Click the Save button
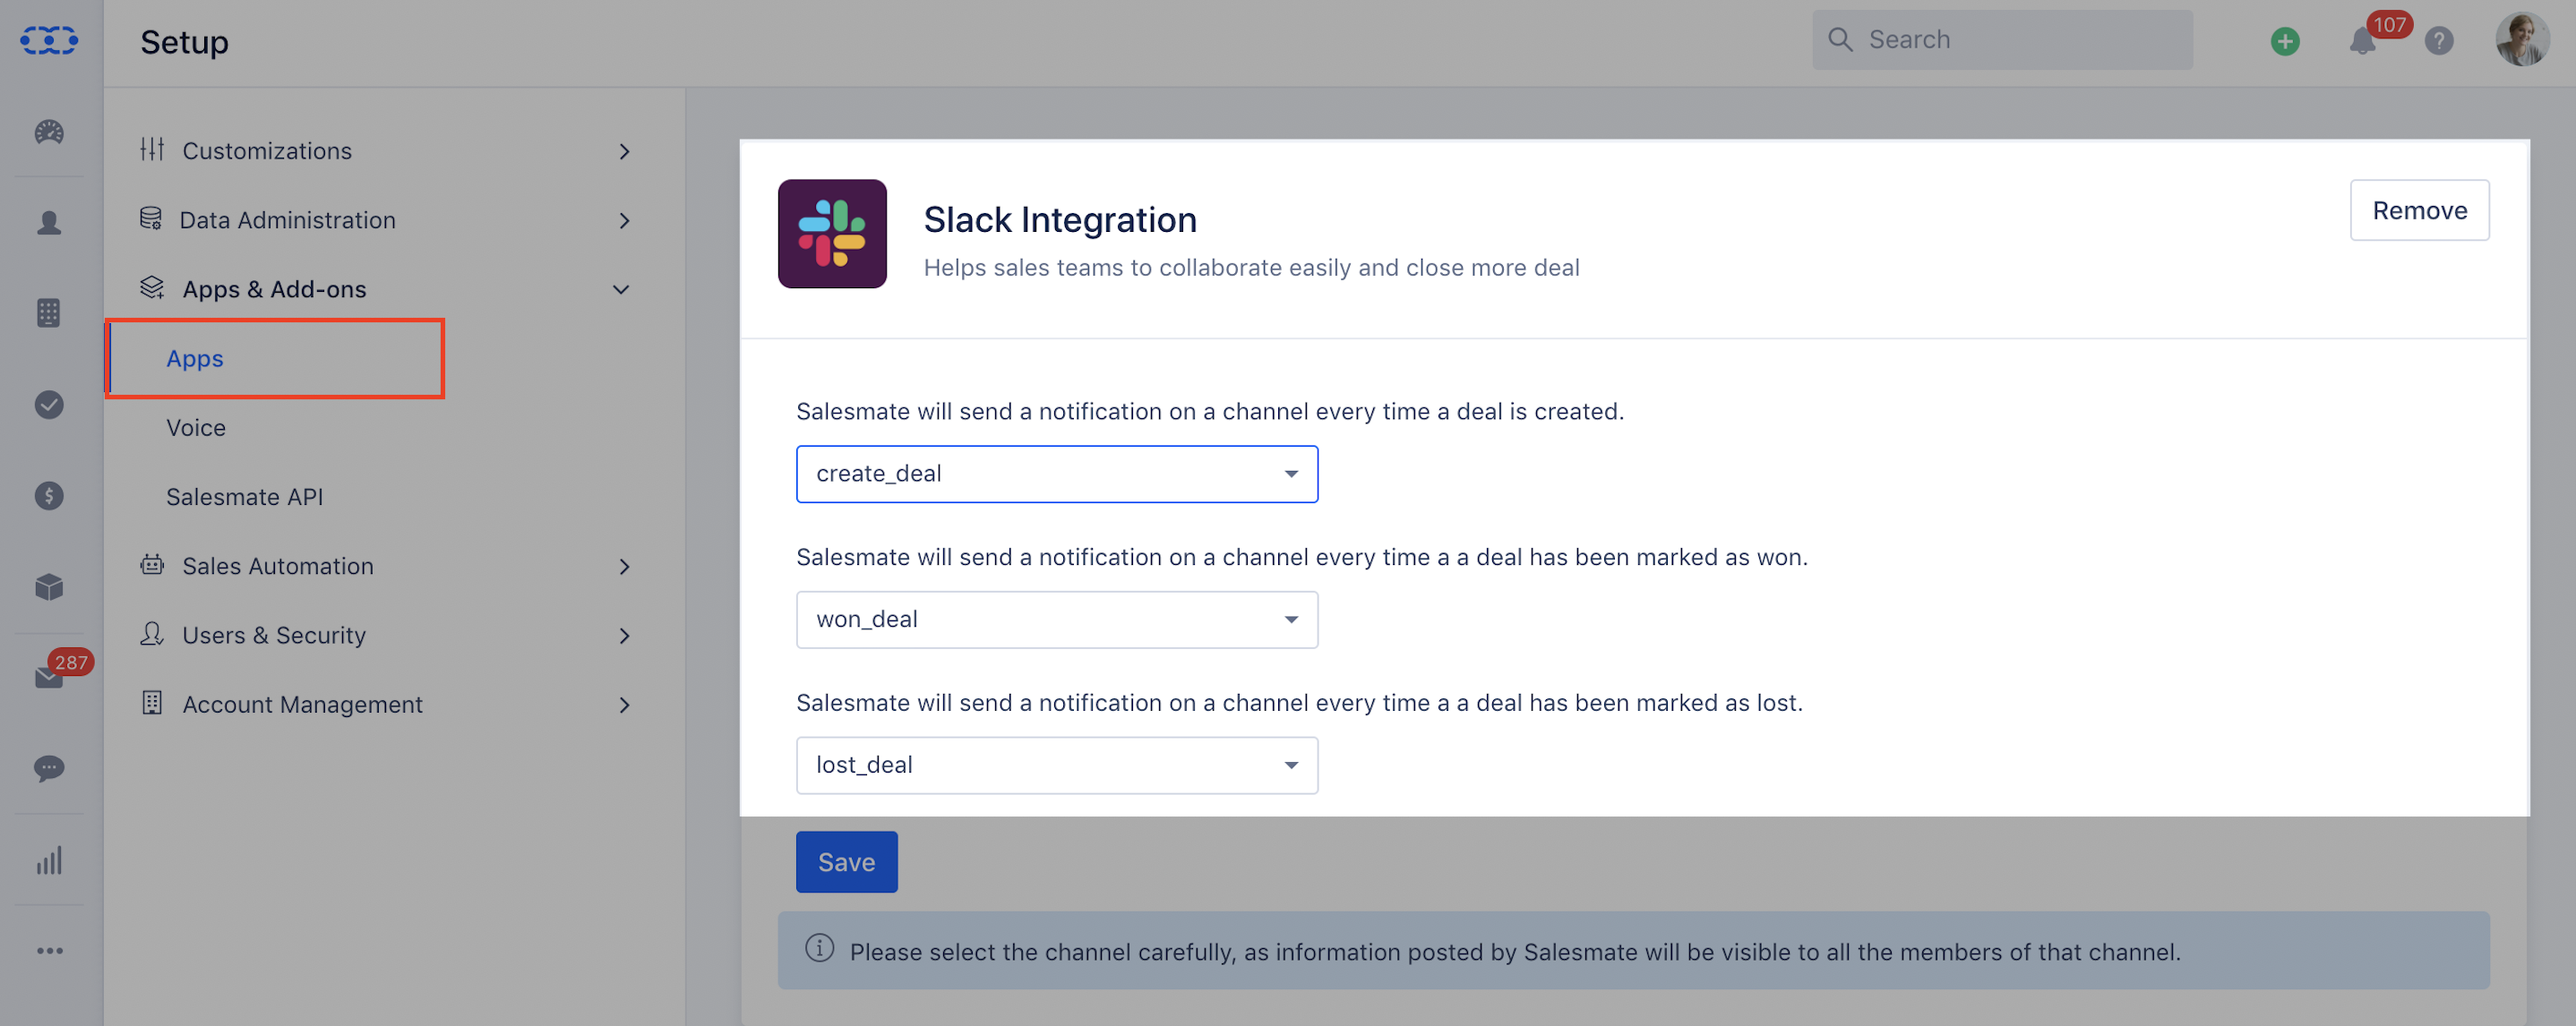Image resolution: width=2576 pixels, height=1026 pixels. point(846,860)
